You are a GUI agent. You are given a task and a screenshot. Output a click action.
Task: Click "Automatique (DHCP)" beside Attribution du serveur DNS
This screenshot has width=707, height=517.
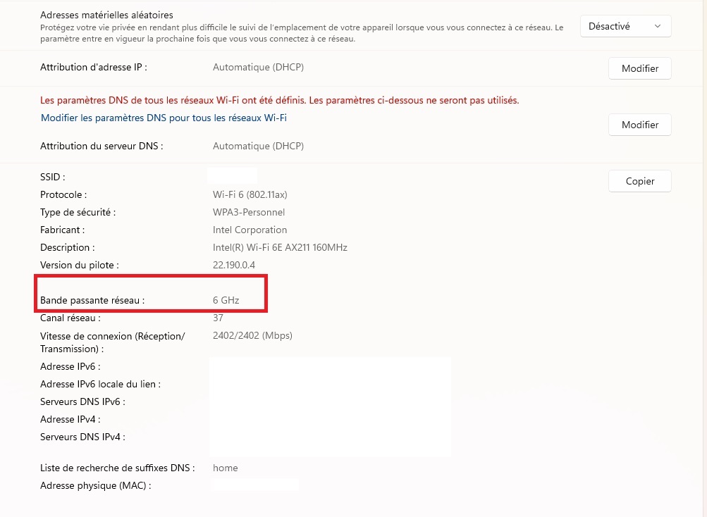(258, 147)
